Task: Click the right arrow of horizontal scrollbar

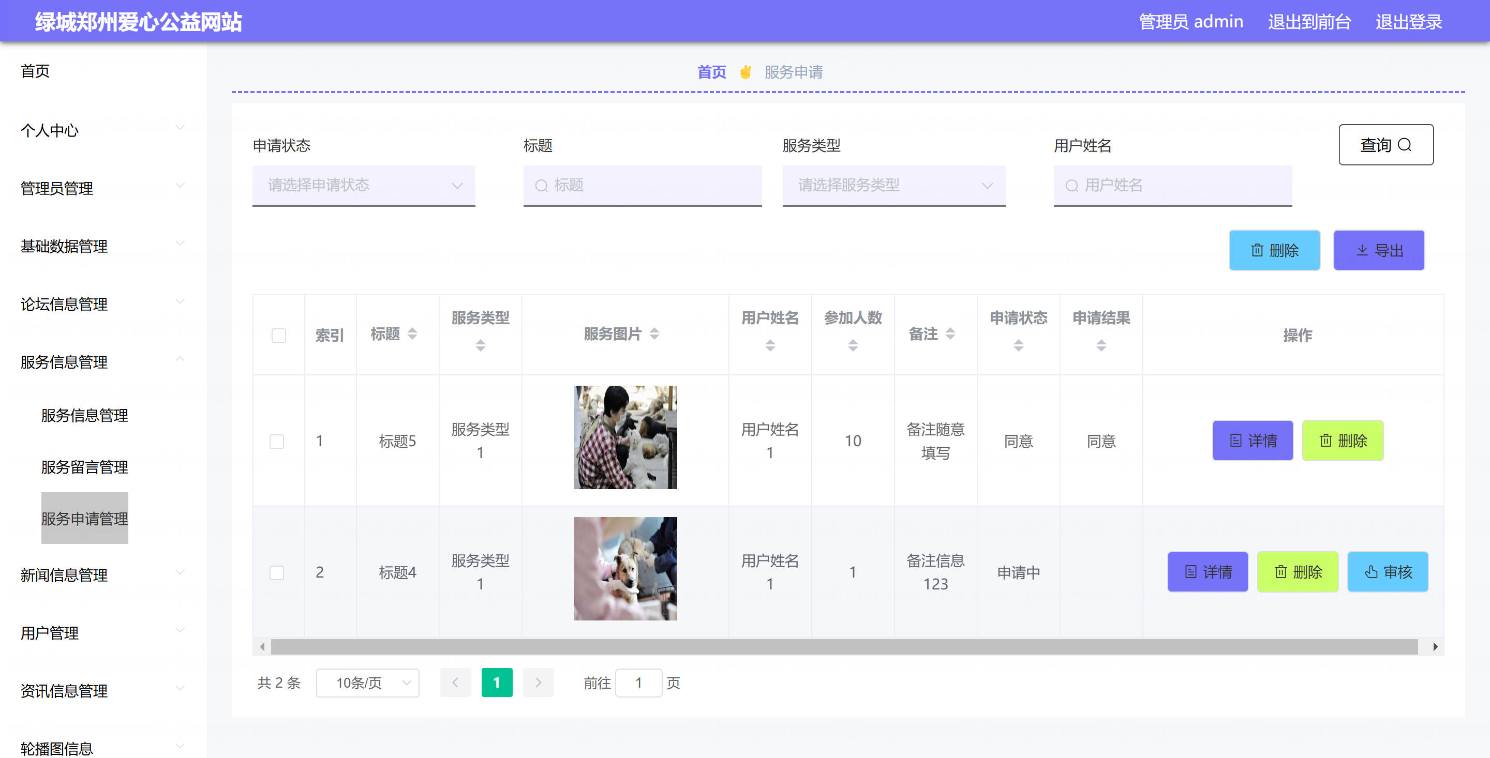Action: click(x=1435, y=647)
